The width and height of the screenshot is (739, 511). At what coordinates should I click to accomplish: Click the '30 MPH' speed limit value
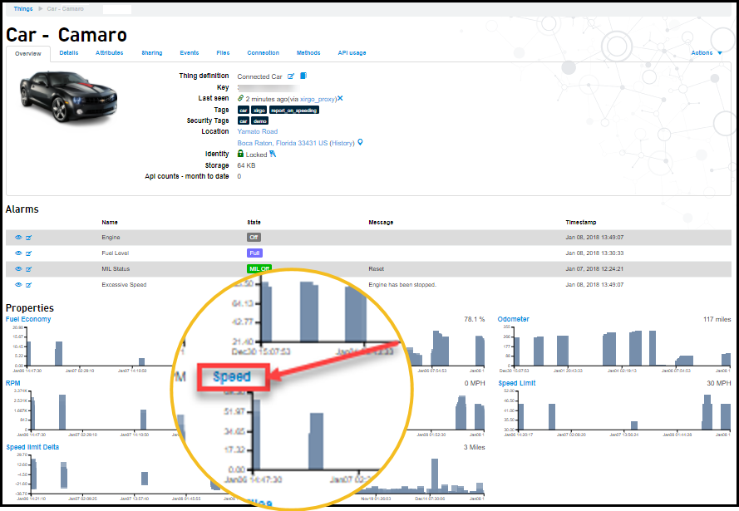click(719, 383)
